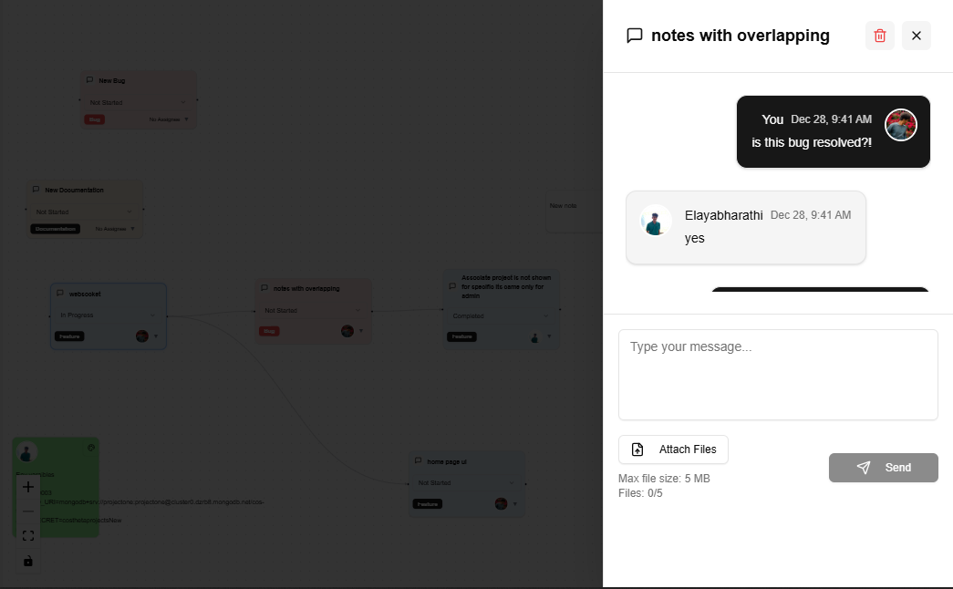Viewport: 953px width, 589px height.
Task: Open comment icon on websocket card
Action: [x=60, y=293]
